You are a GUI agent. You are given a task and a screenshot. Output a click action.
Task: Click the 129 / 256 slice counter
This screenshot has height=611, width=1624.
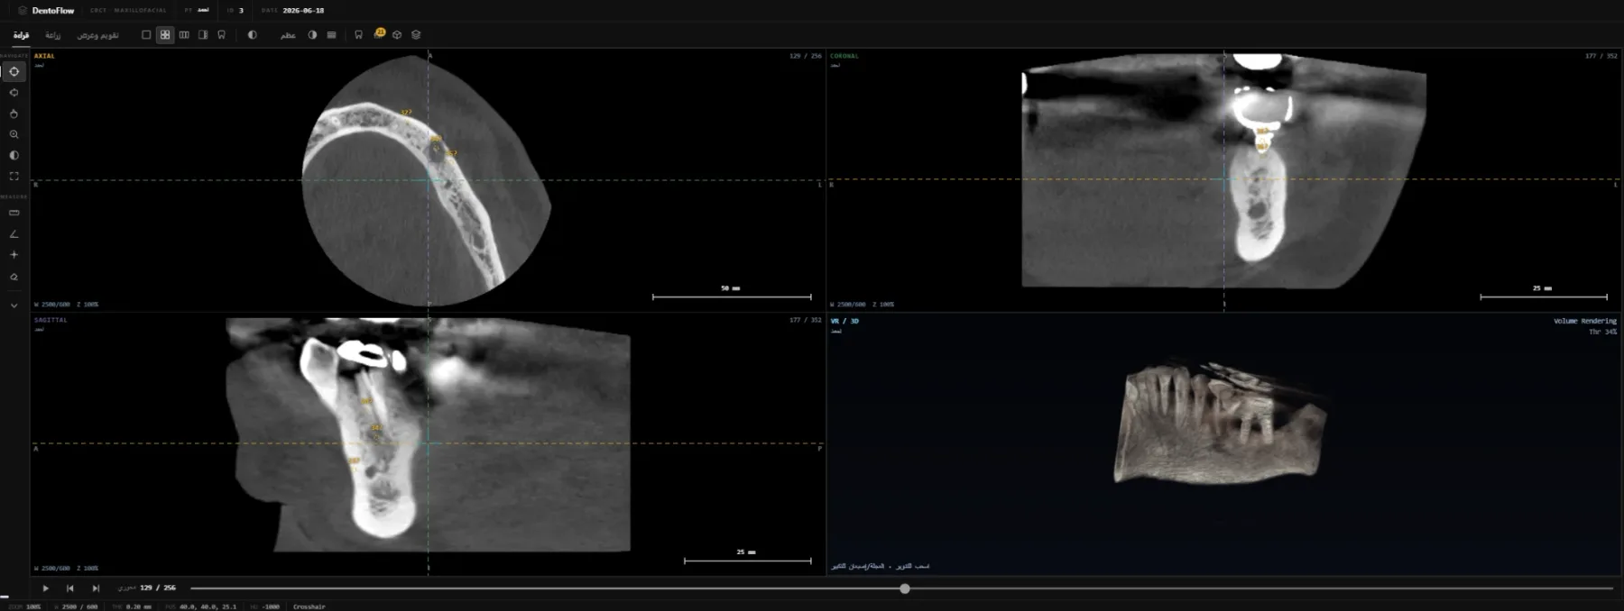tap(158, 588)
